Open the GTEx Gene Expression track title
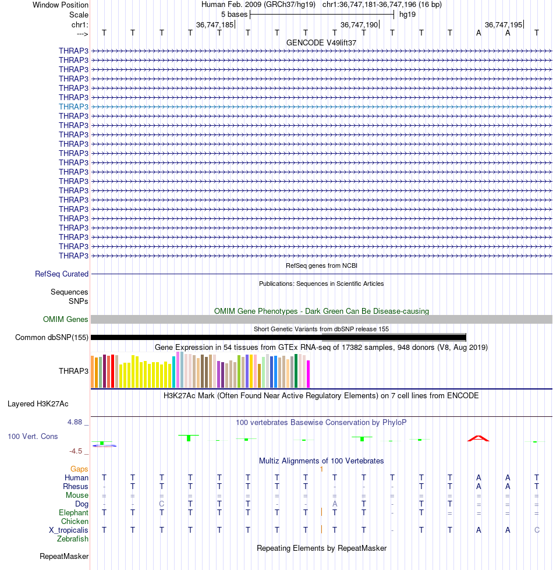Image resolution: width=553 pixels, height=570 pixels. (x=321, y=347)
